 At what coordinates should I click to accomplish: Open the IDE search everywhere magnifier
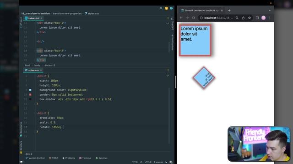[x=161, y=8]
